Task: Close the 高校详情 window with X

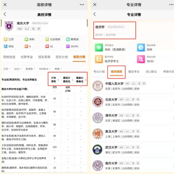Action: (5, 5)
